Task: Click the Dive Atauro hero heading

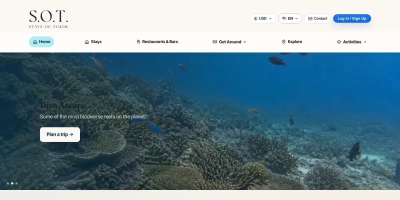Action: click(x=63, y=105)
